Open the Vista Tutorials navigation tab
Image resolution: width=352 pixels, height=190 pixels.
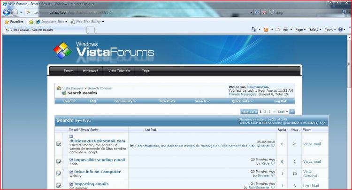click(x=119, y=71)
